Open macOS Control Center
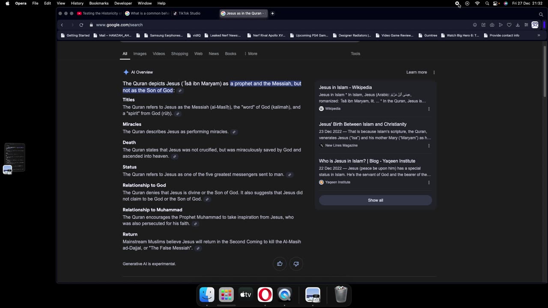The height and width of the screenshot is (308, 548). click(x=496, y=3)
